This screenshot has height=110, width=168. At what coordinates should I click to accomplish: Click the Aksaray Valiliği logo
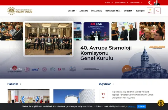20,11
